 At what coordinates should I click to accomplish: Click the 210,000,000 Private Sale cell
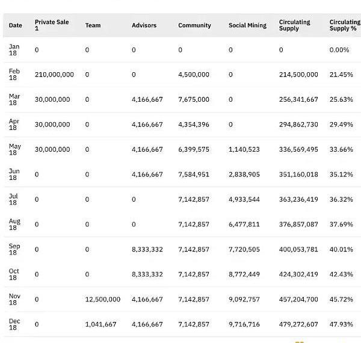pos(54,75)
